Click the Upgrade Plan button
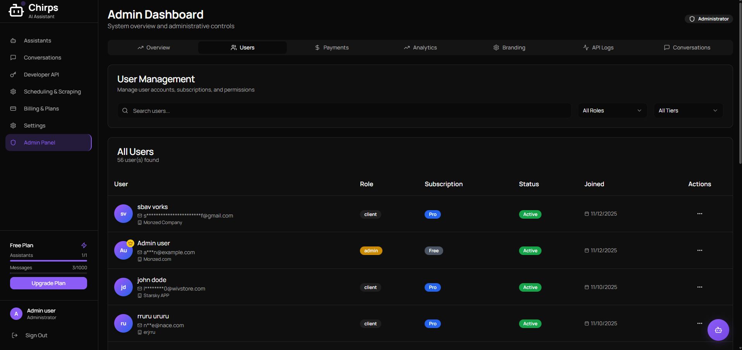This screenshot has height=350, width=742. tap(48, 283)
